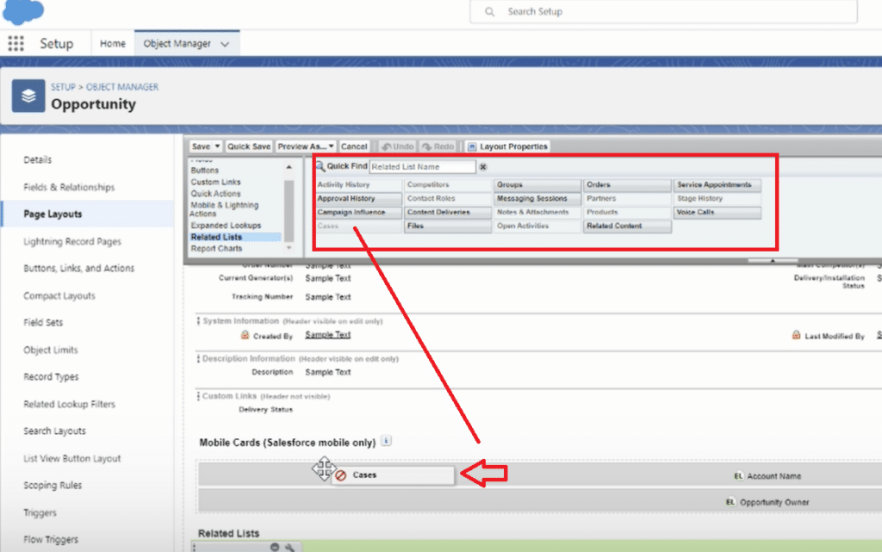Select Expanded Lookups palette category

(x=226, y=226)
